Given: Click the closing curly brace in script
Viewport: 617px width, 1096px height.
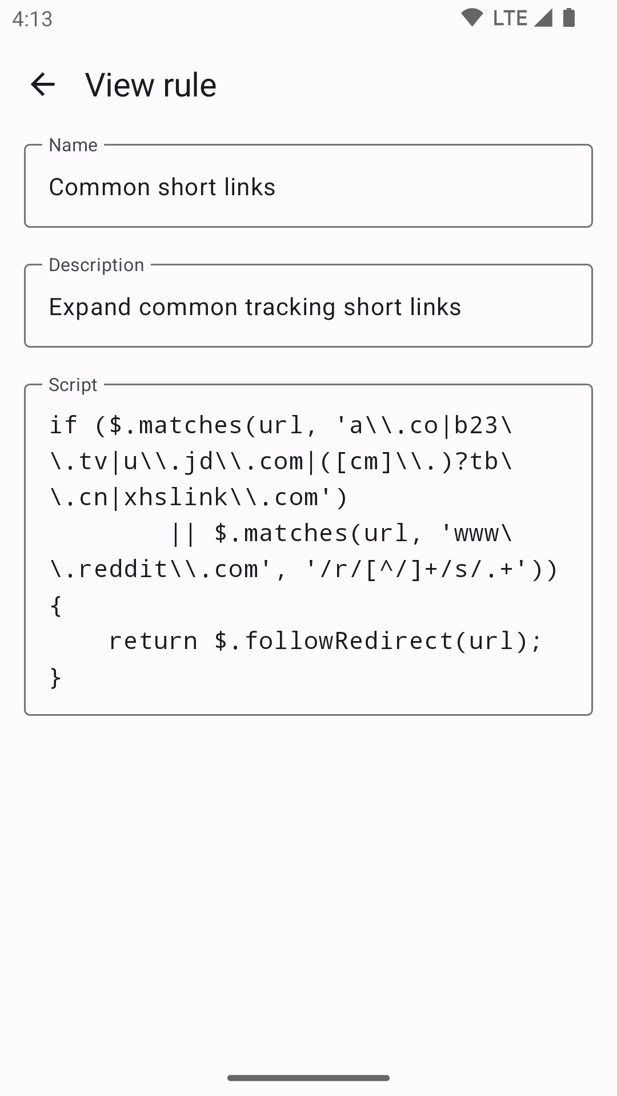Looking at the screenshot, I should coord(56,678).
